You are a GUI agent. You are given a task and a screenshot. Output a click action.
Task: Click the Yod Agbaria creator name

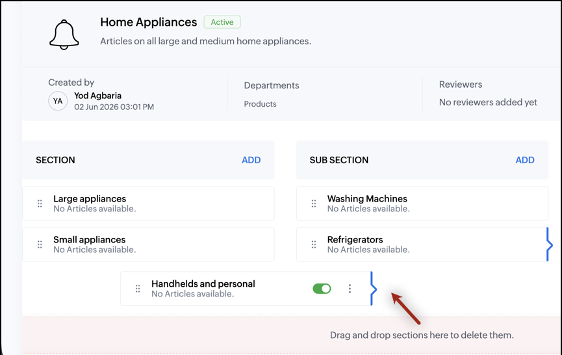tap(98, 96)
